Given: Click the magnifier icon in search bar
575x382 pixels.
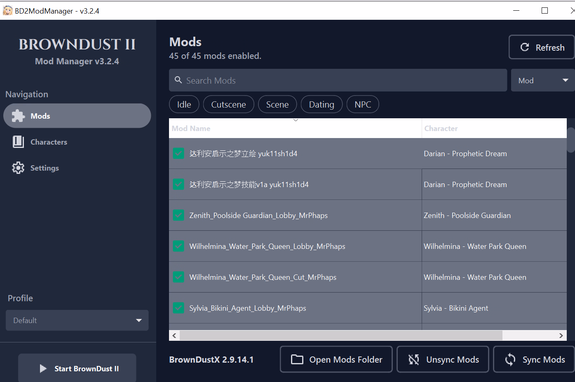Looking at the screenshot, I should pos(178,80).
